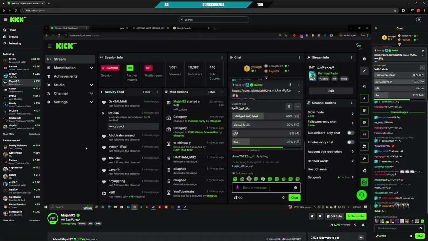Image resolution: width=428 pixels, height=241 pixels.
Task: Expand the Settings menu section
Action: tap(91, 102)
